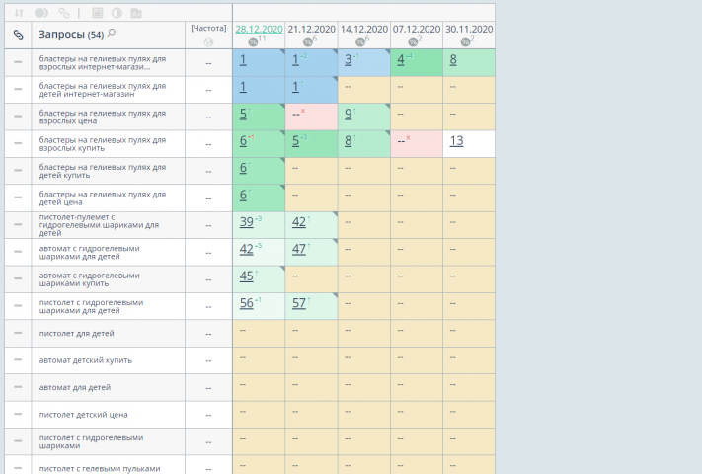Open position 56 in the 28.12.2020 column
Viewport: 702px width, 474px height.
point(246,303)
